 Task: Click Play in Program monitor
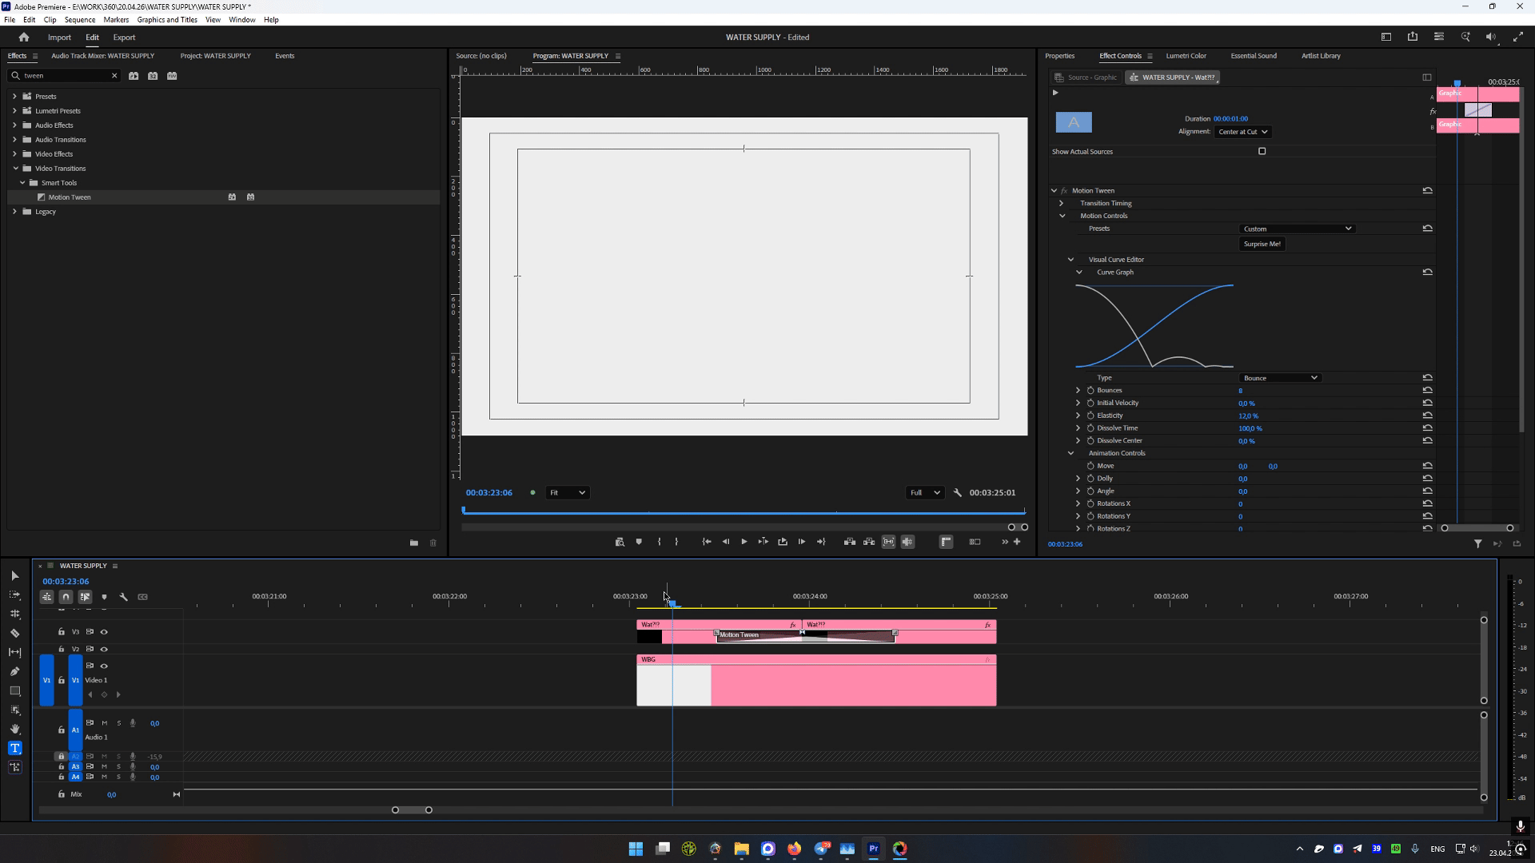[x=744, y=542]
